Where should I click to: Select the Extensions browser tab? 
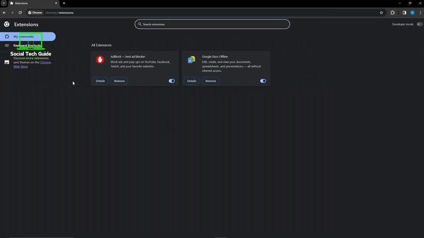tap(33, 3)
